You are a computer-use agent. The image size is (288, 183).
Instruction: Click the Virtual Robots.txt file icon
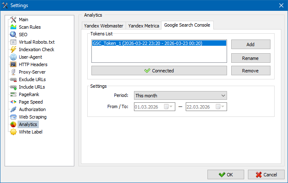coord(13,42)
